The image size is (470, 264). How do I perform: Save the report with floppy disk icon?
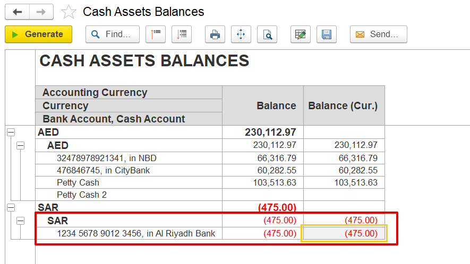(x=327, y=34)
